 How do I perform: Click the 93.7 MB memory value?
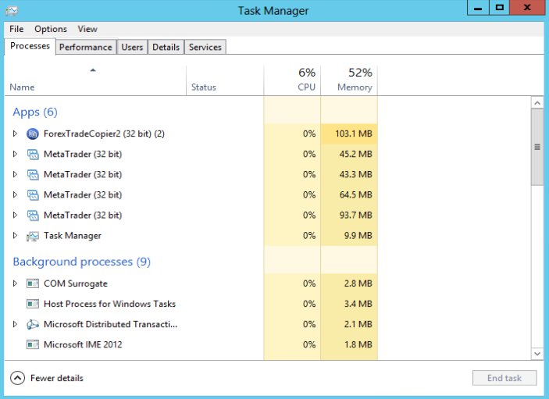(x=356, y=216)
